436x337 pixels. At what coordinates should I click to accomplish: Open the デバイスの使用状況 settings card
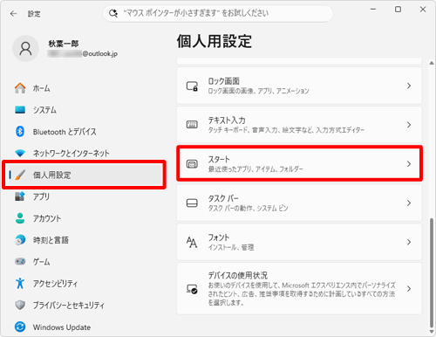pos(299,289)
